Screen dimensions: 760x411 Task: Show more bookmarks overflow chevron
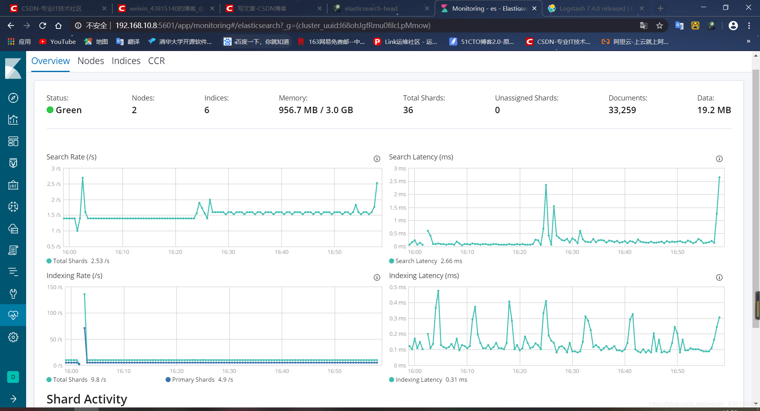click(749, 42)
